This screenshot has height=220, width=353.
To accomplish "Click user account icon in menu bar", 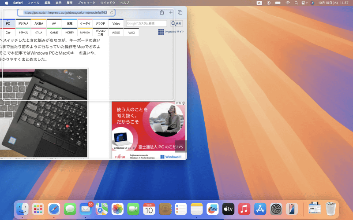I will [x=269, y=3].
